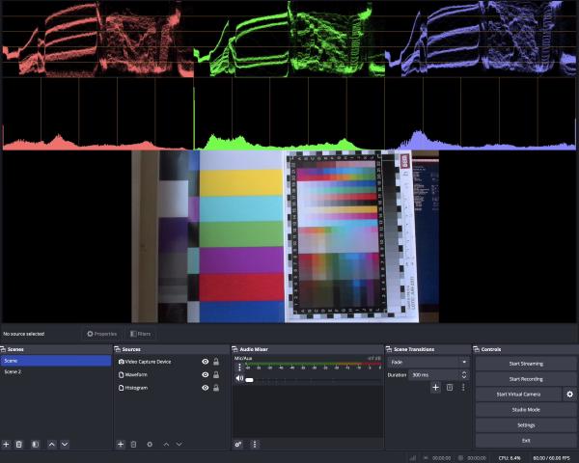Remove source using Sources trash icon

[134, 444]
